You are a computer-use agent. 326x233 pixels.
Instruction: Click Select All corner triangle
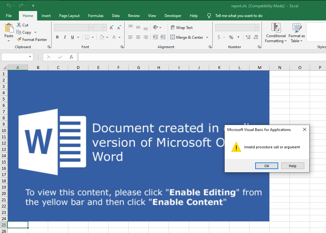(4, 67)
